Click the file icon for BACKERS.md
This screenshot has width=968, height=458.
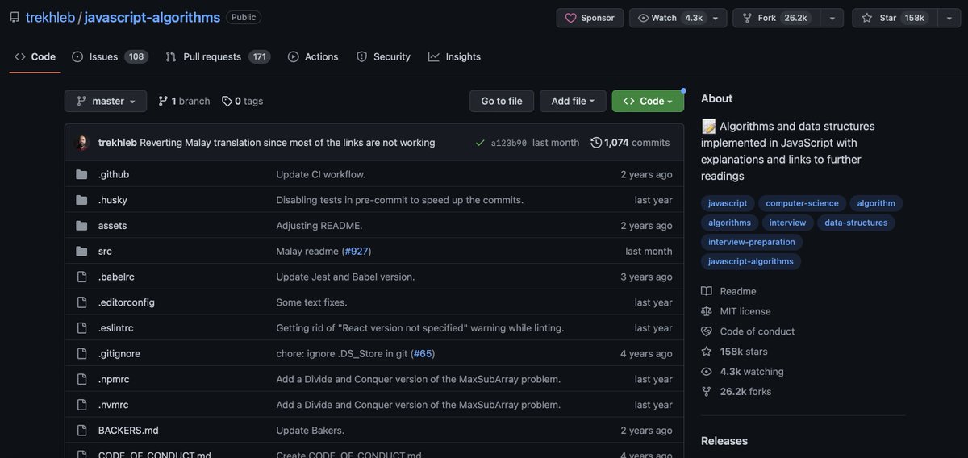[x=81, y=431]
